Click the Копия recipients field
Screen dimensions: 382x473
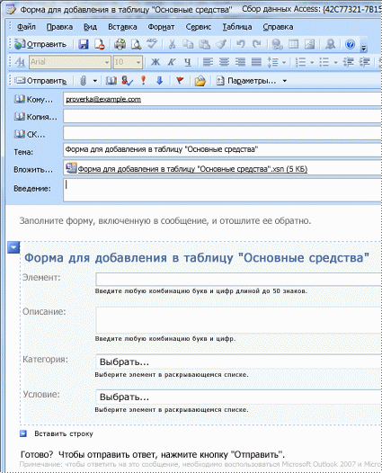coord(223,116)
